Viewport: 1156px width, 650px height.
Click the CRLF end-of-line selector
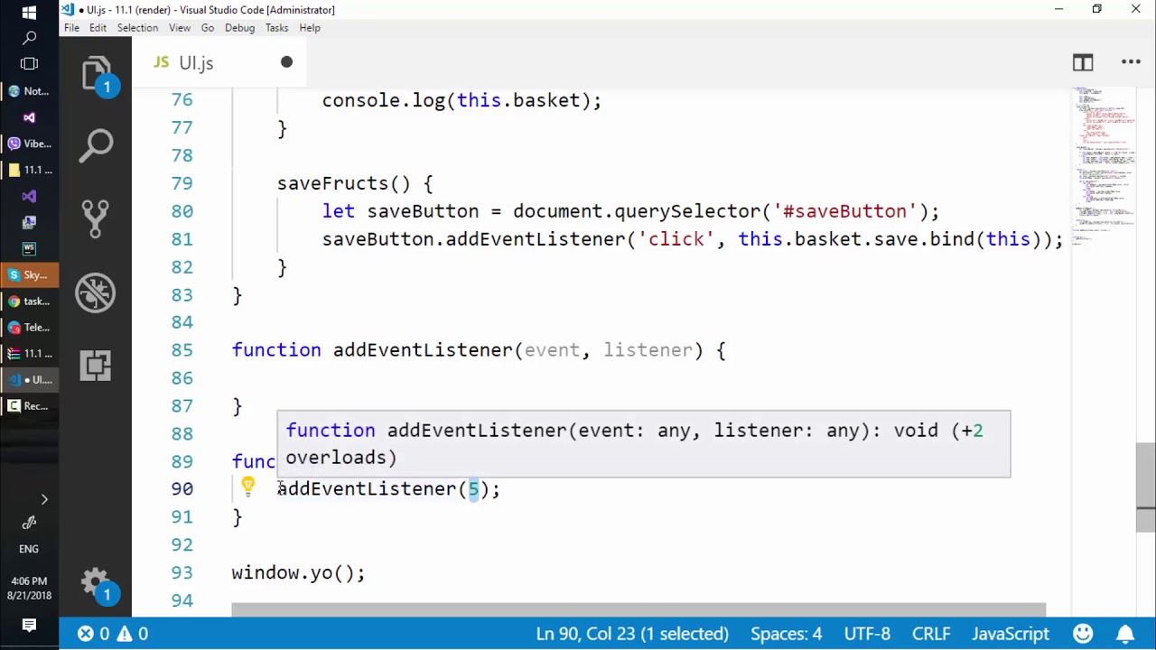[931, 634]
